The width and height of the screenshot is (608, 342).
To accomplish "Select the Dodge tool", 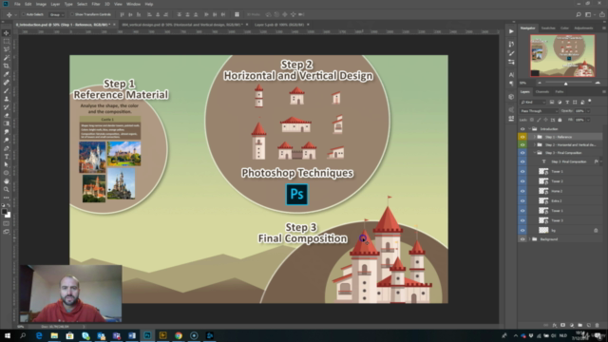I will click(7, 140).
